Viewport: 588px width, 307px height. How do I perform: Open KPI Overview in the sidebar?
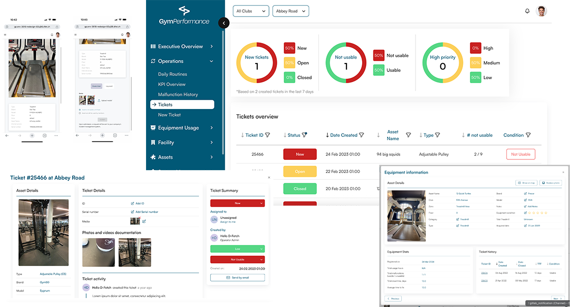[172, 85]
